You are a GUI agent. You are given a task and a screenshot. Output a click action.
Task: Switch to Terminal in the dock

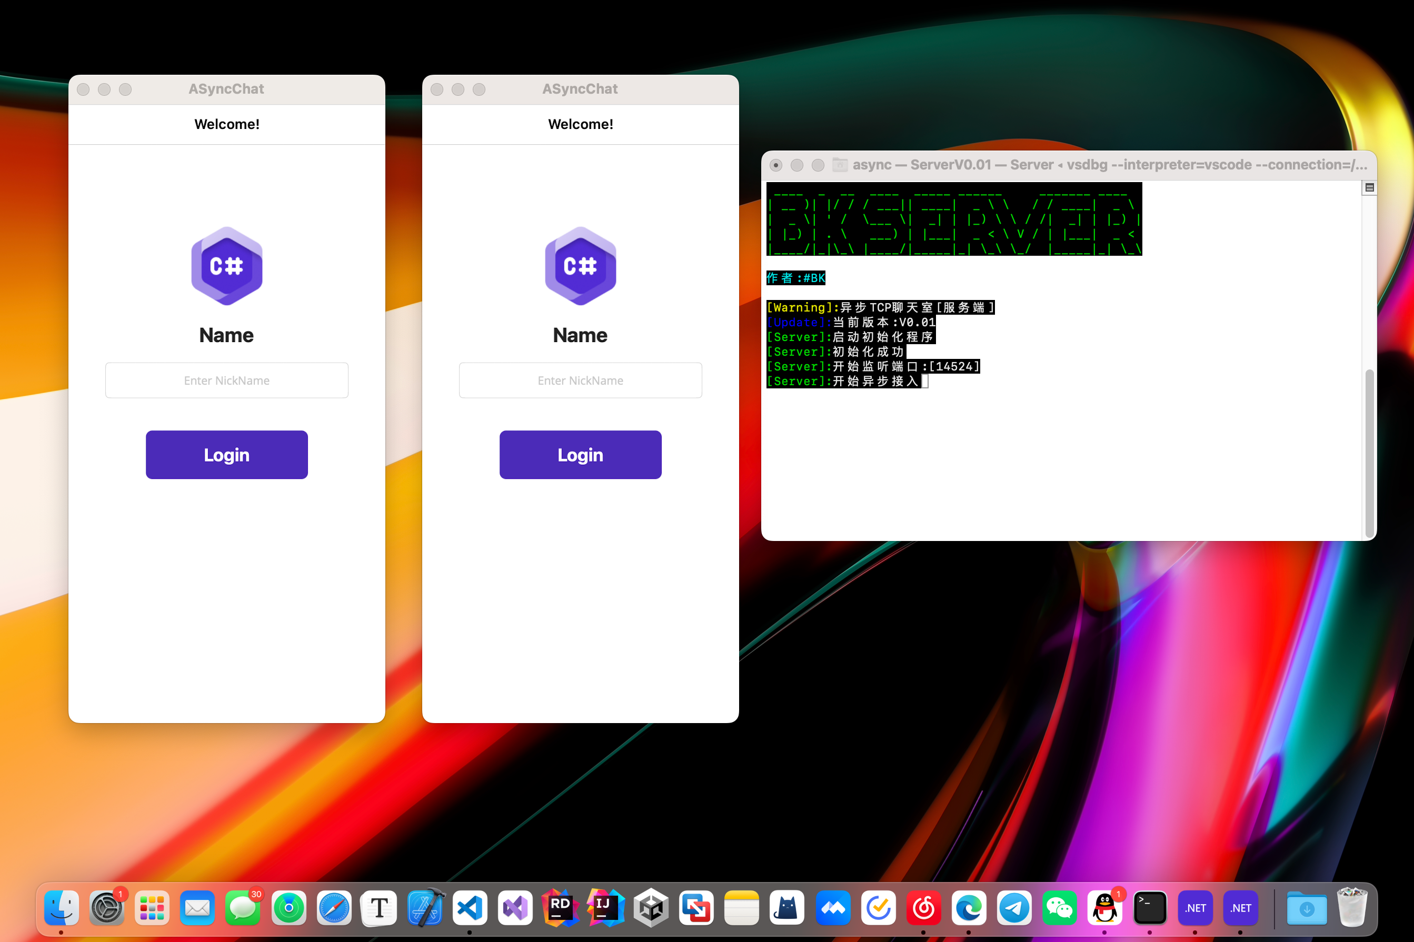pos(1150,907)
